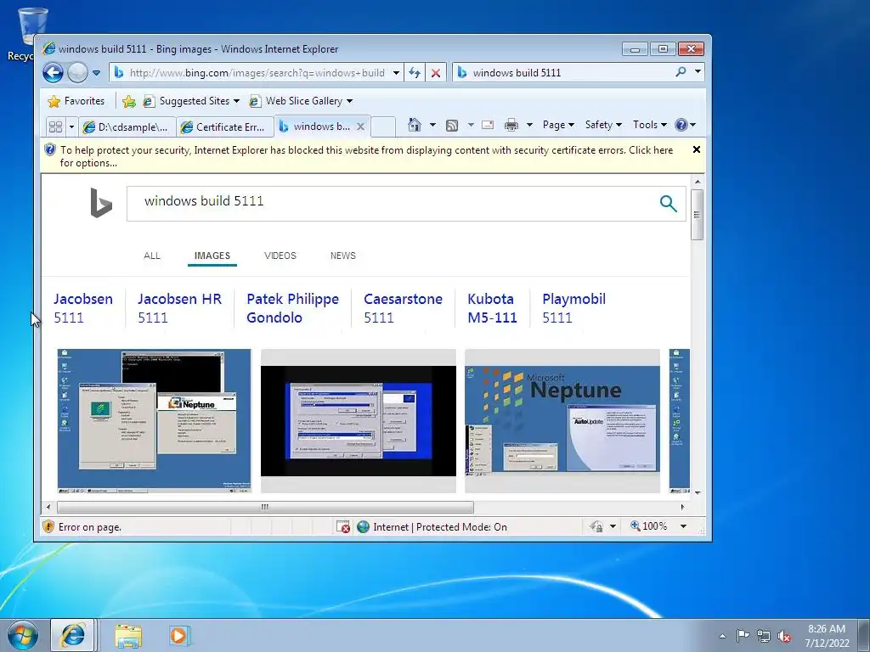
Task: Switch to ALL results tab
Action: (152, 256)
